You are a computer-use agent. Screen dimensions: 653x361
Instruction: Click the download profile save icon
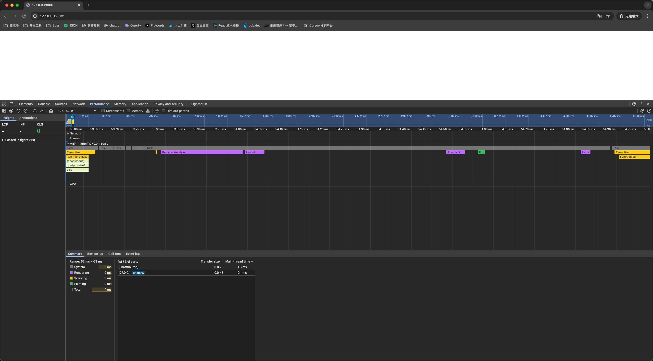click(x=42, y=111)
